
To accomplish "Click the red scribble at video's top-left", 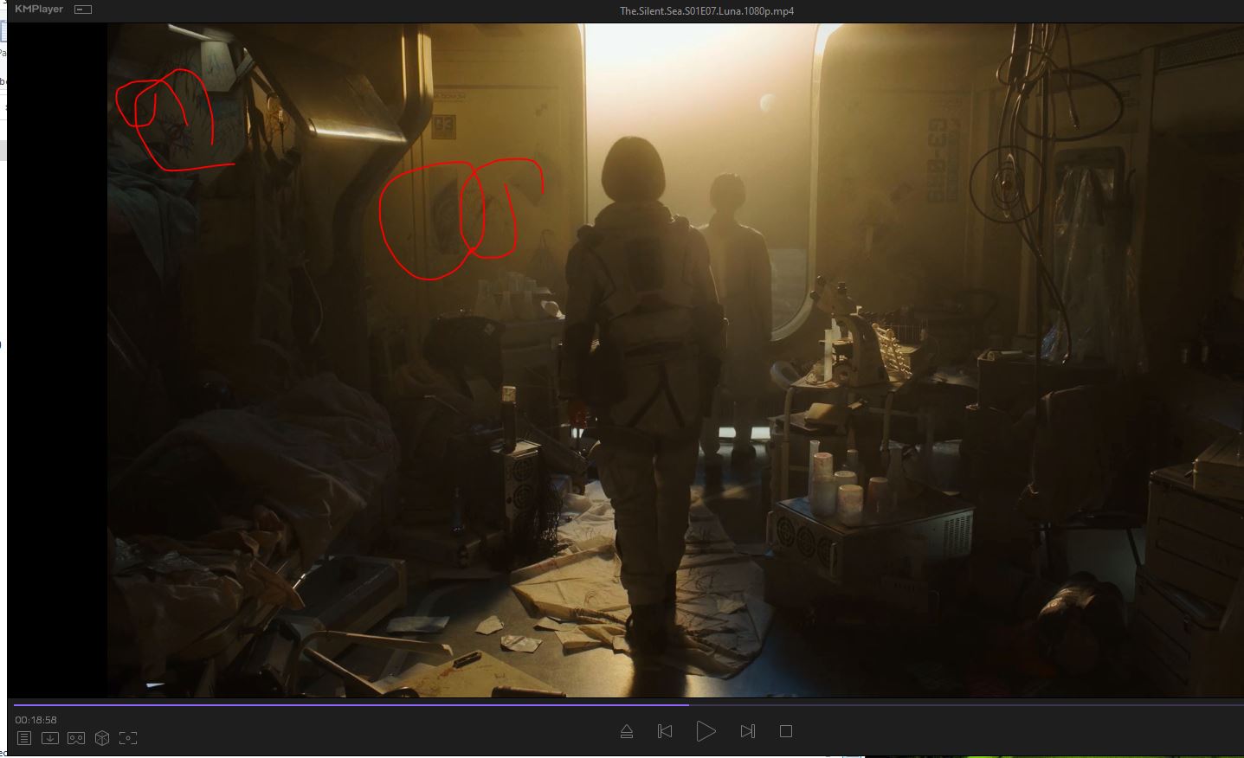I will [x=169, y=117].
